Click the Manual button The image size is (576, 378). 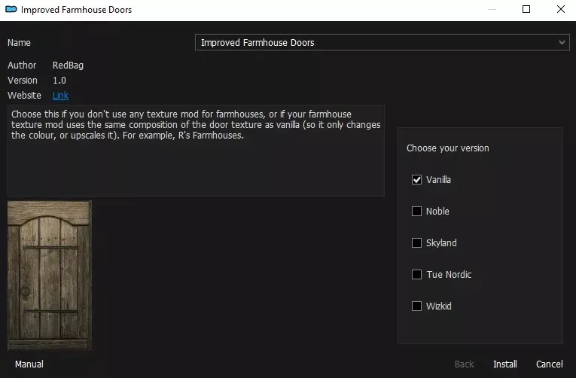[x=29, y=364]
